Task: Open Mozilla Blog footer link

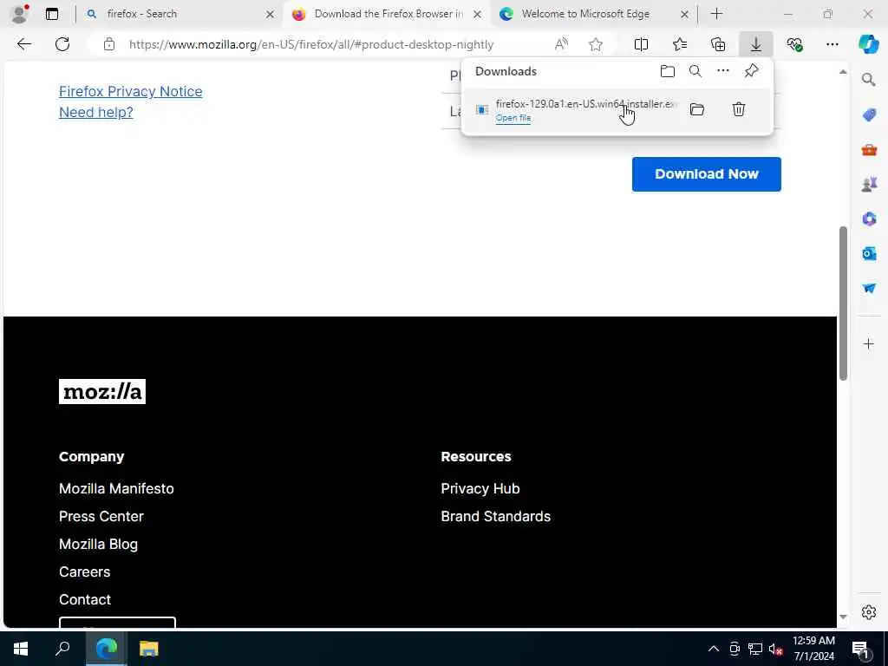Action: click(x=98, y=544)
